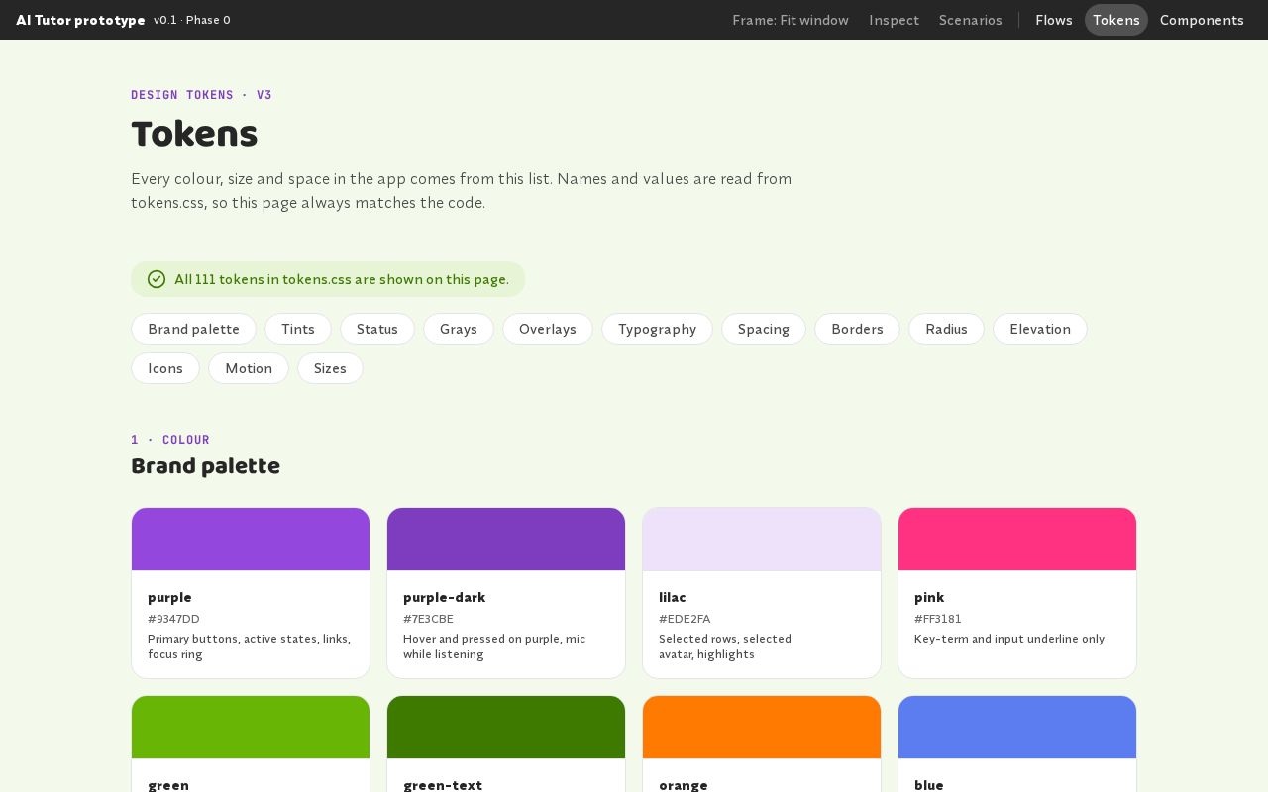The width and height of the screenshot is (1268, 792).
Task: Click the Brand palette section heading
Action: pos(205,466)
